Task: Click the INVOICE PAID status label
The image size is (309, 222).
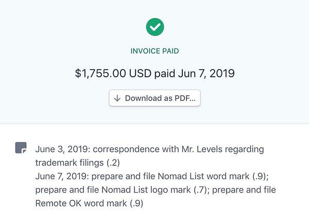Action: [x=154, y=51]
